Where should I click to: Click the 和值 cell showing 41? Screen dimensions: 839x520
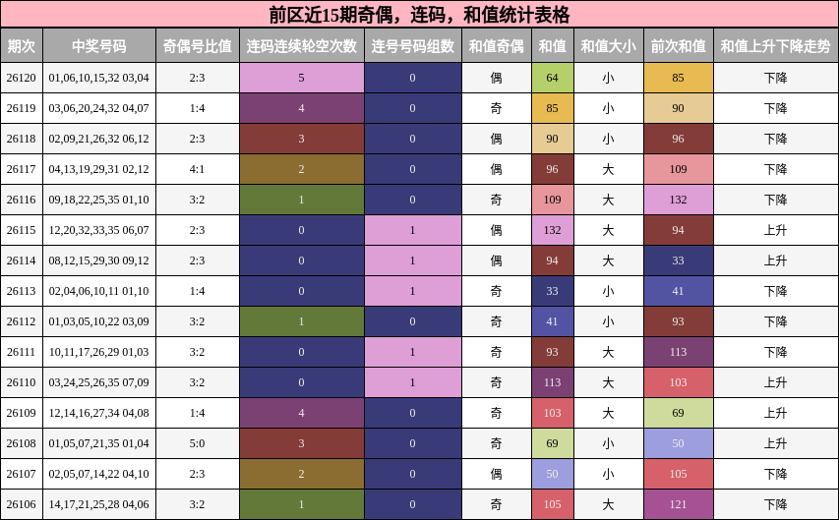click(553, 321)
